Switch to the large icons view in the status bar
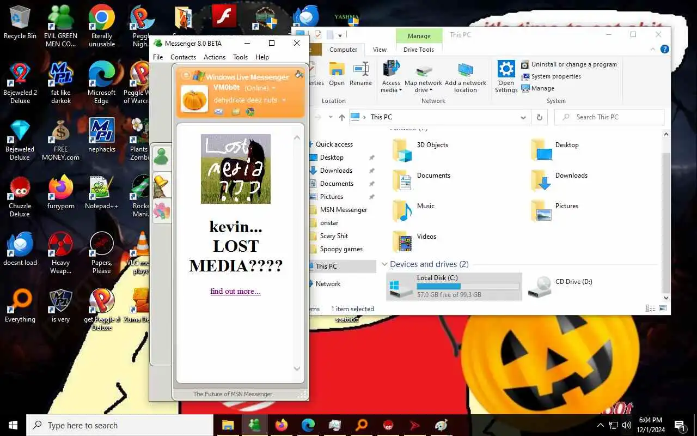697x436 pixels. click(663, 308)
